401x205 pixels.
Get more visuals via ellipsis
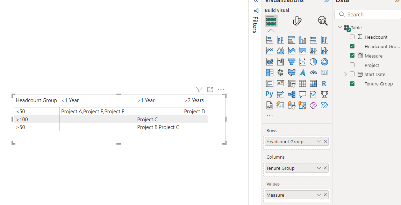(270, 115)
